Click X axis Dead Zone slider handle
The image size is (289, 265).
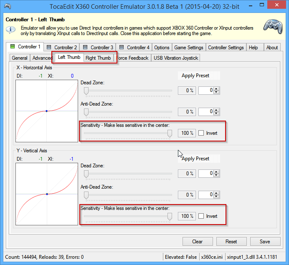click(86, 91)
